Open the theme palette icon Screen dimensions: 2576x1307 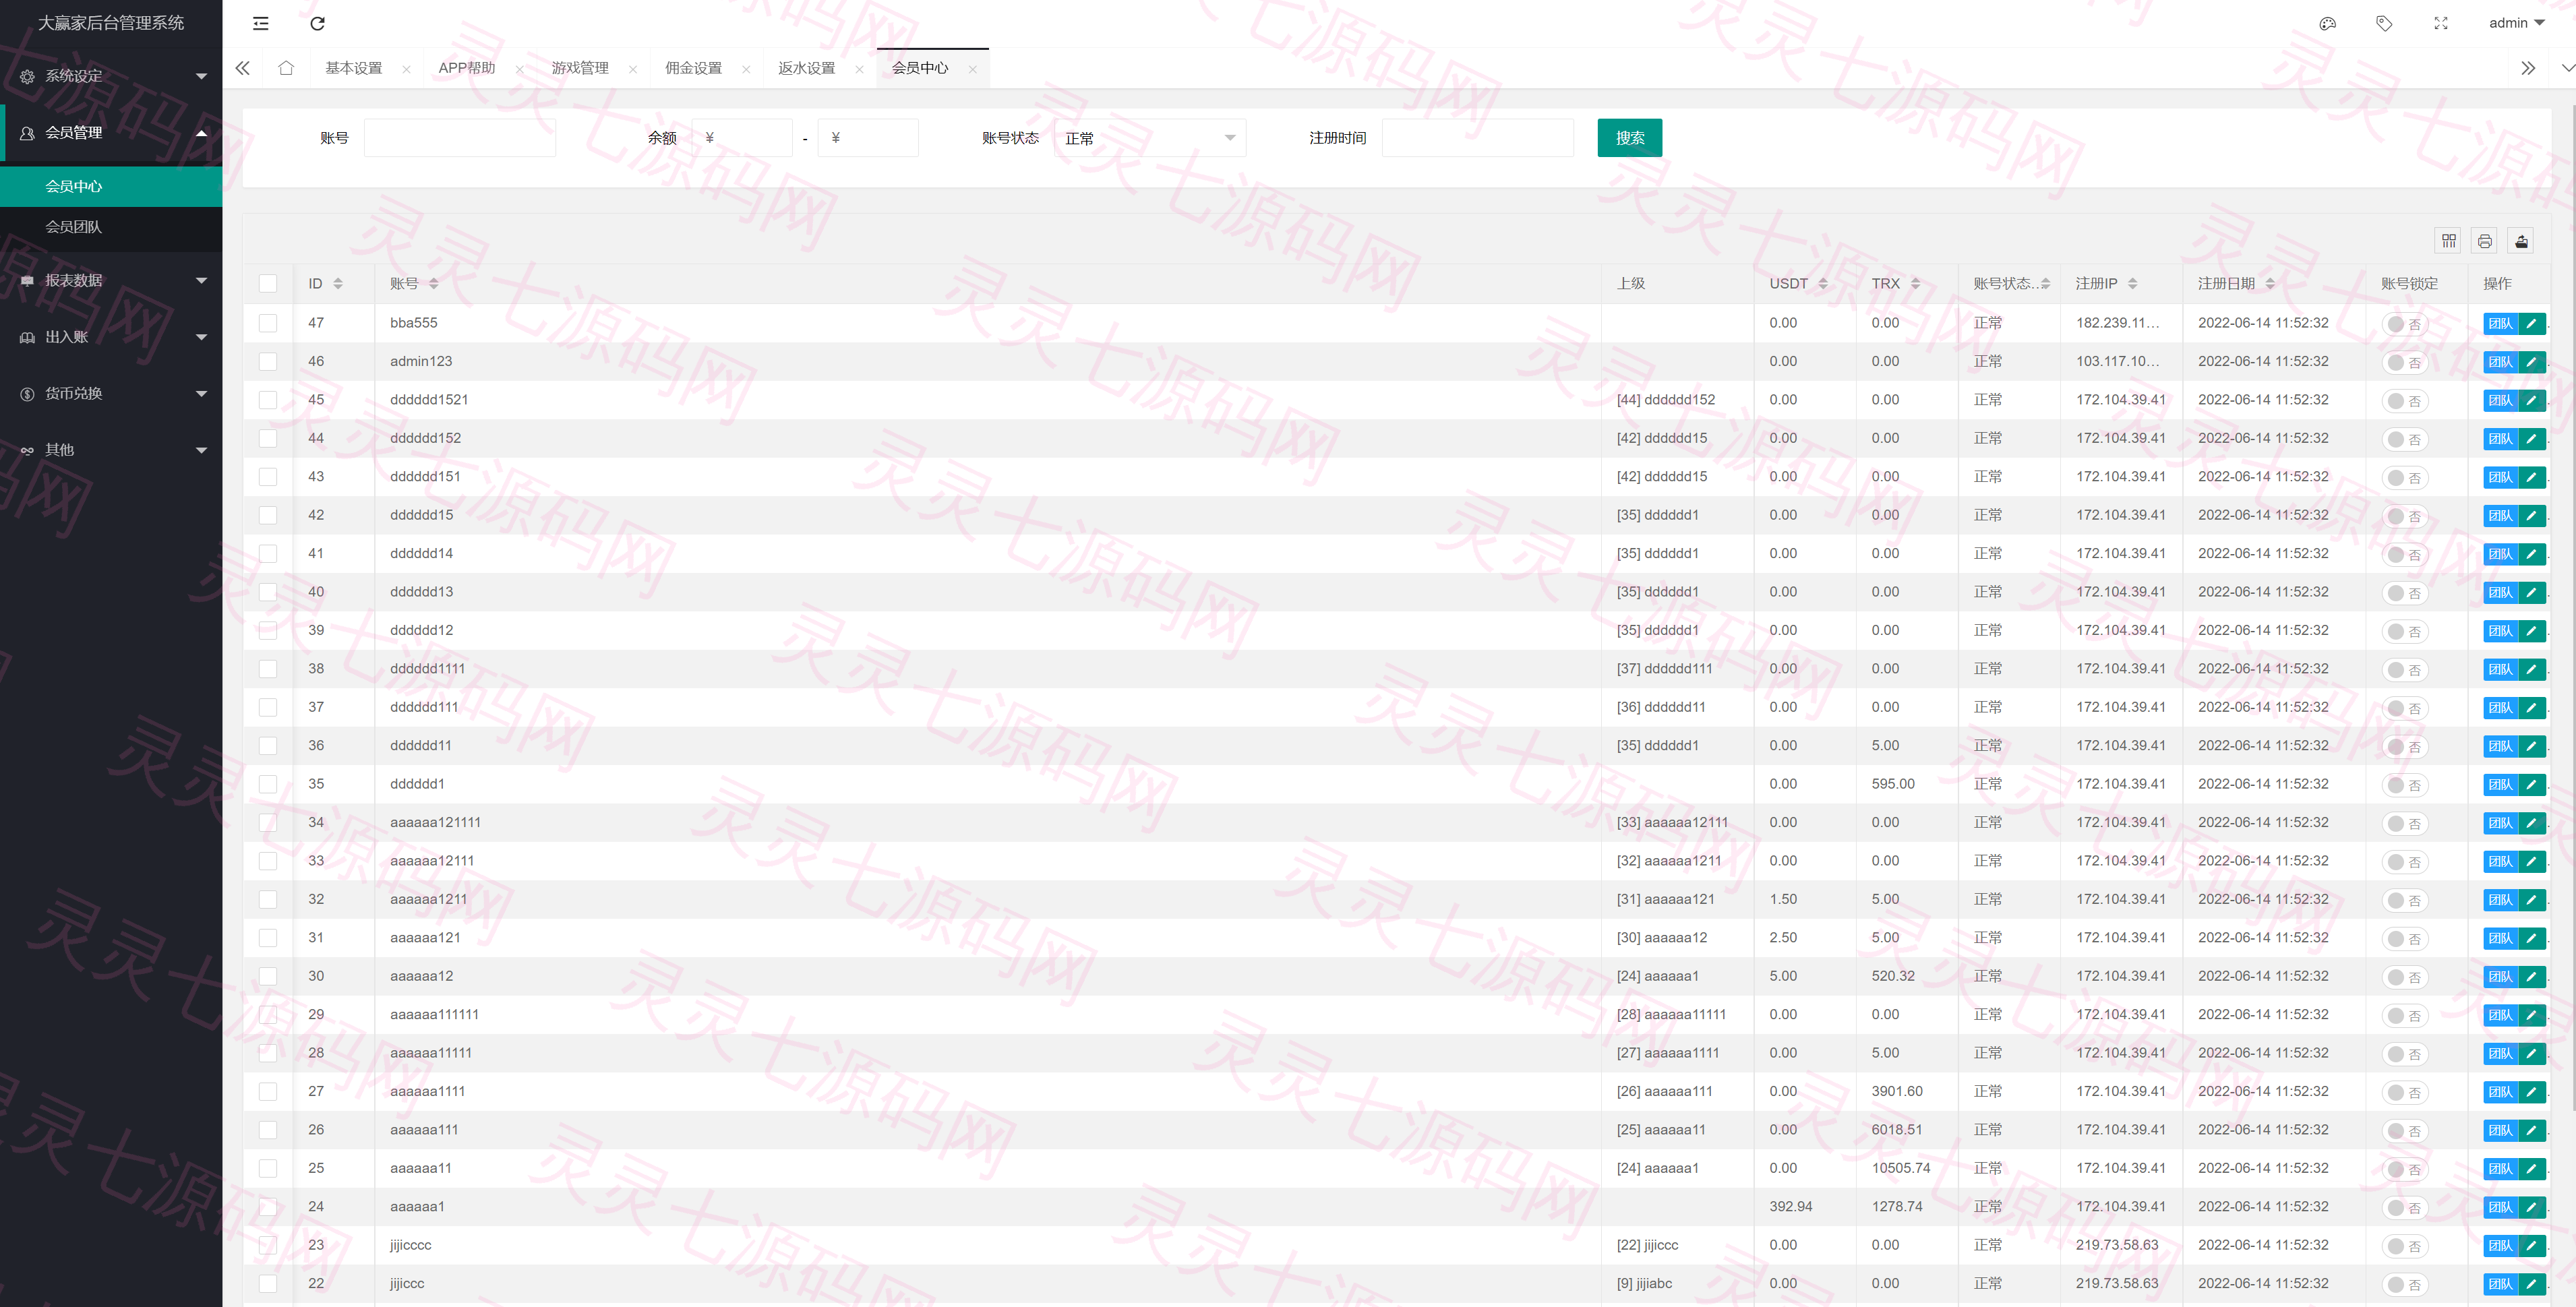[2327, 23]
